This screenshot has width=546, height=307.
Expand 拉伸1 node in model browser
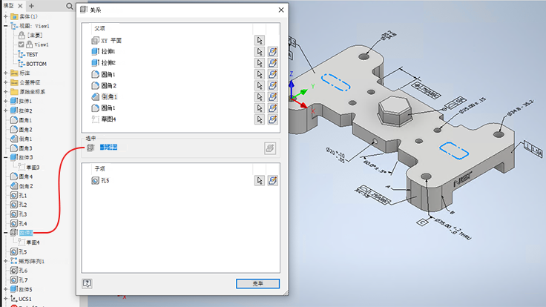click(6, 101)
